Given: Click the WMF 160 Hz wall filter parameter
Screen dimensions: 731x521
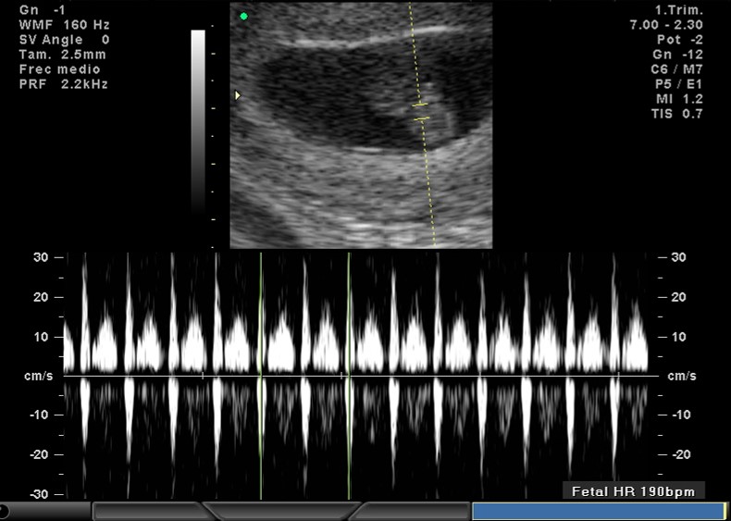Looking at the screenshot, I should (64, 25).
